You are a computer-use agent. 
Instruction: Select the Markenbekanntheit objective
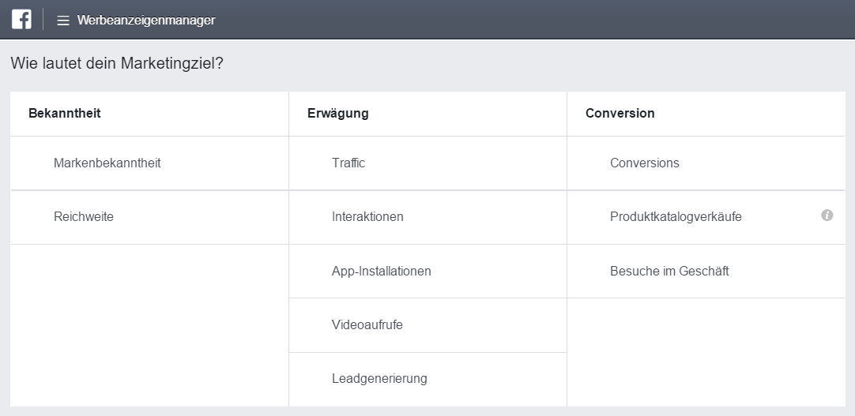[107, 163]
